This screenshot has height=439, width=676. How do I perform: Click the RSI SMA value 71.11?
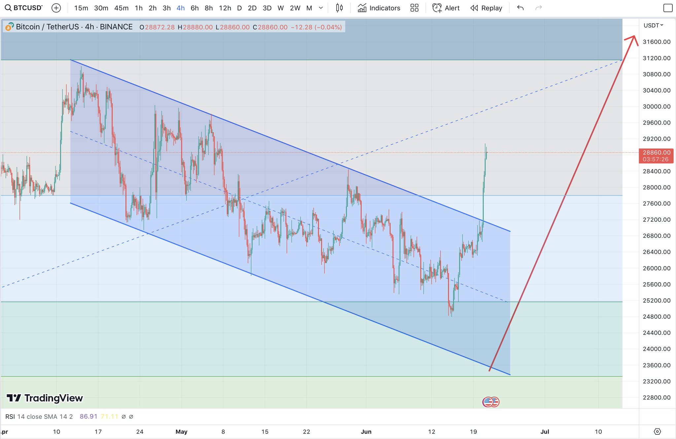pos(109,417)
